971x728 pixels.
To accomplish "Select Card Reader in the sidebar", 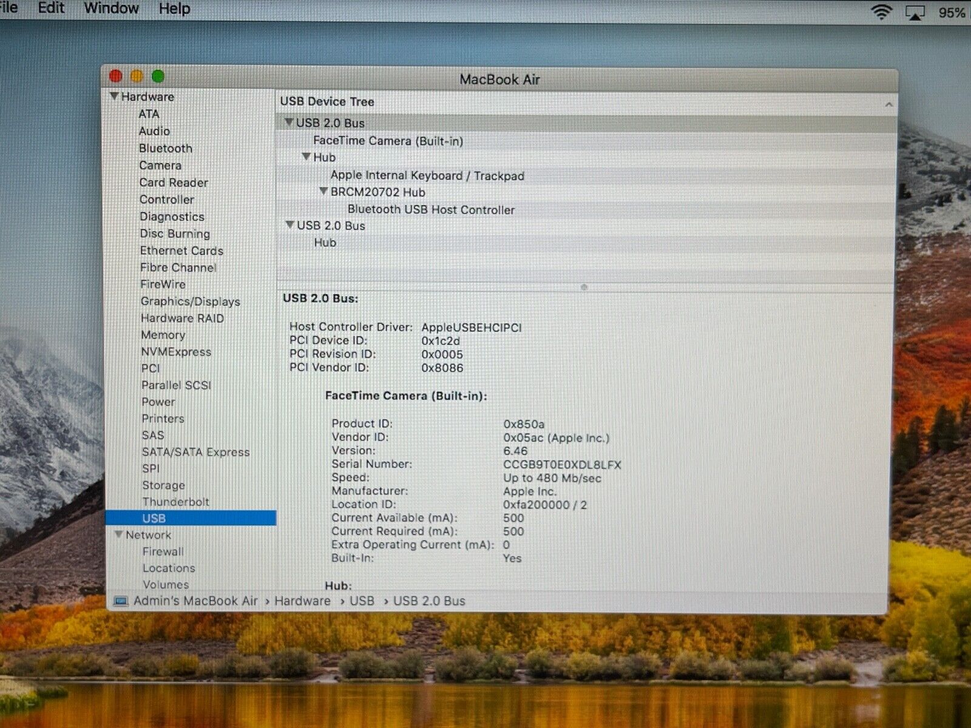I will coord(174,182).
